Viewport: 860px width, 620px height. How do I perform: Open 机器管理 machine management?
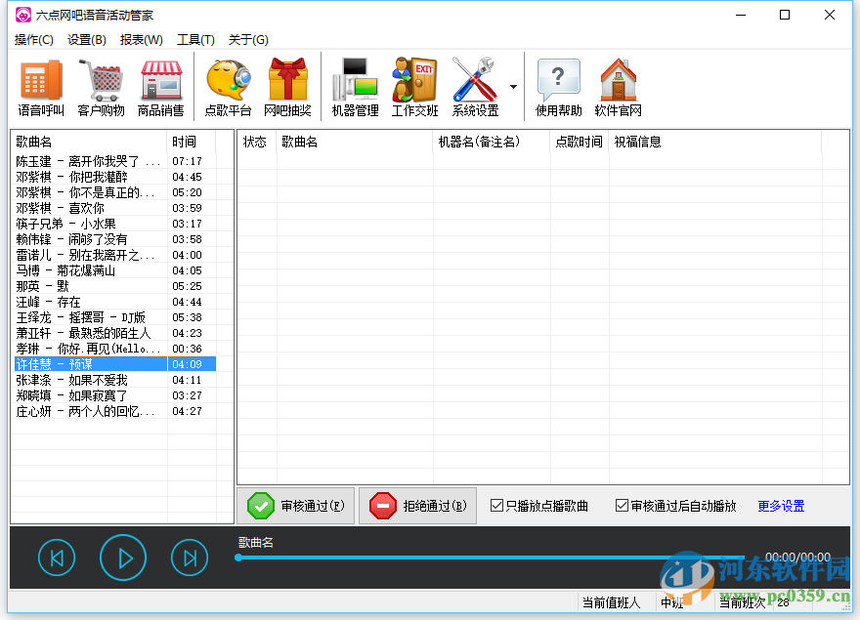[354, 86]
